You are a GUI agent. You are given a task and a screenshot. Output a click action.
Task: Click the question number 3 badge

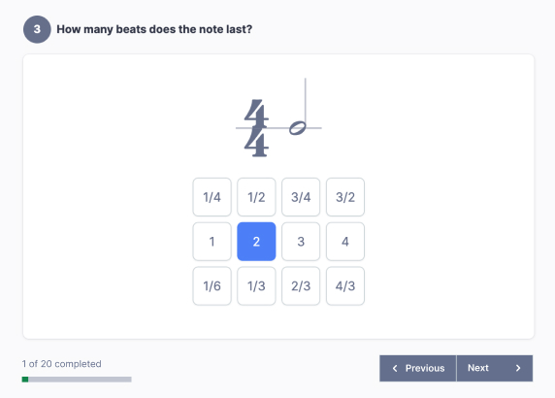pos(37,29)
